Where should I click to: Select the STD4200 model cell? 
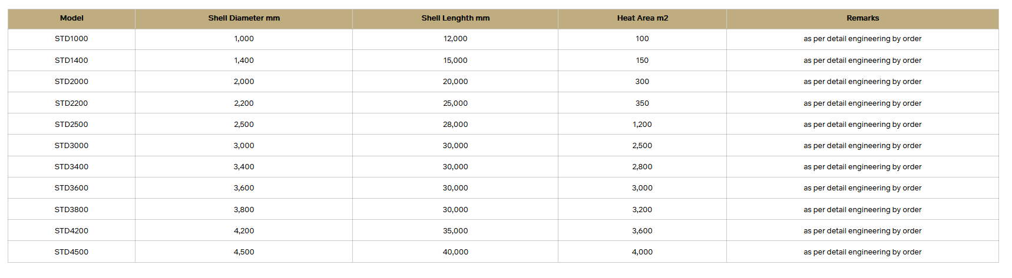[x=71, y=231]
